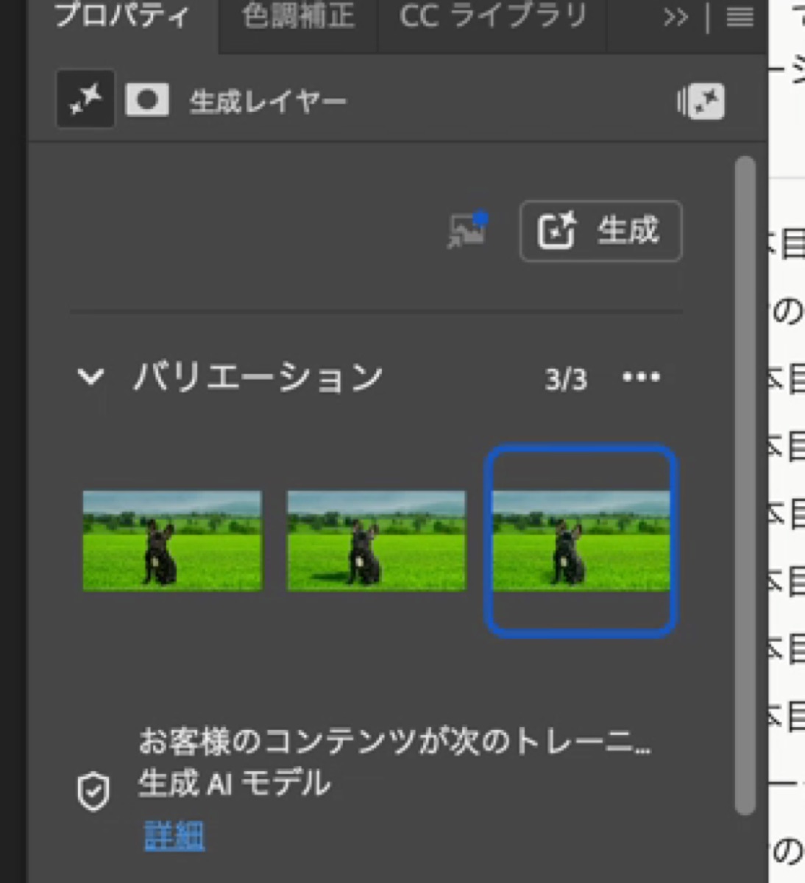
Task: Click the generative layer sparkle icon
Action: [85, 99]
